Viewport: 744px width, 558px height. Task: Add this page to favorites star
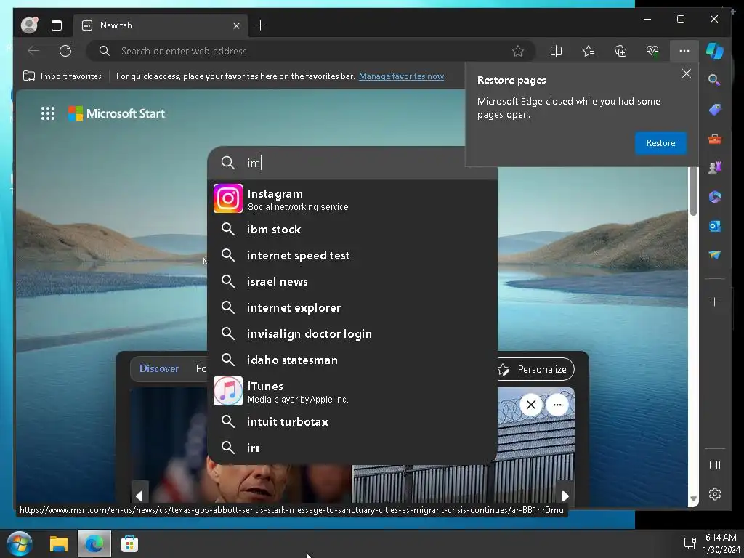click(x=517, y=51)
